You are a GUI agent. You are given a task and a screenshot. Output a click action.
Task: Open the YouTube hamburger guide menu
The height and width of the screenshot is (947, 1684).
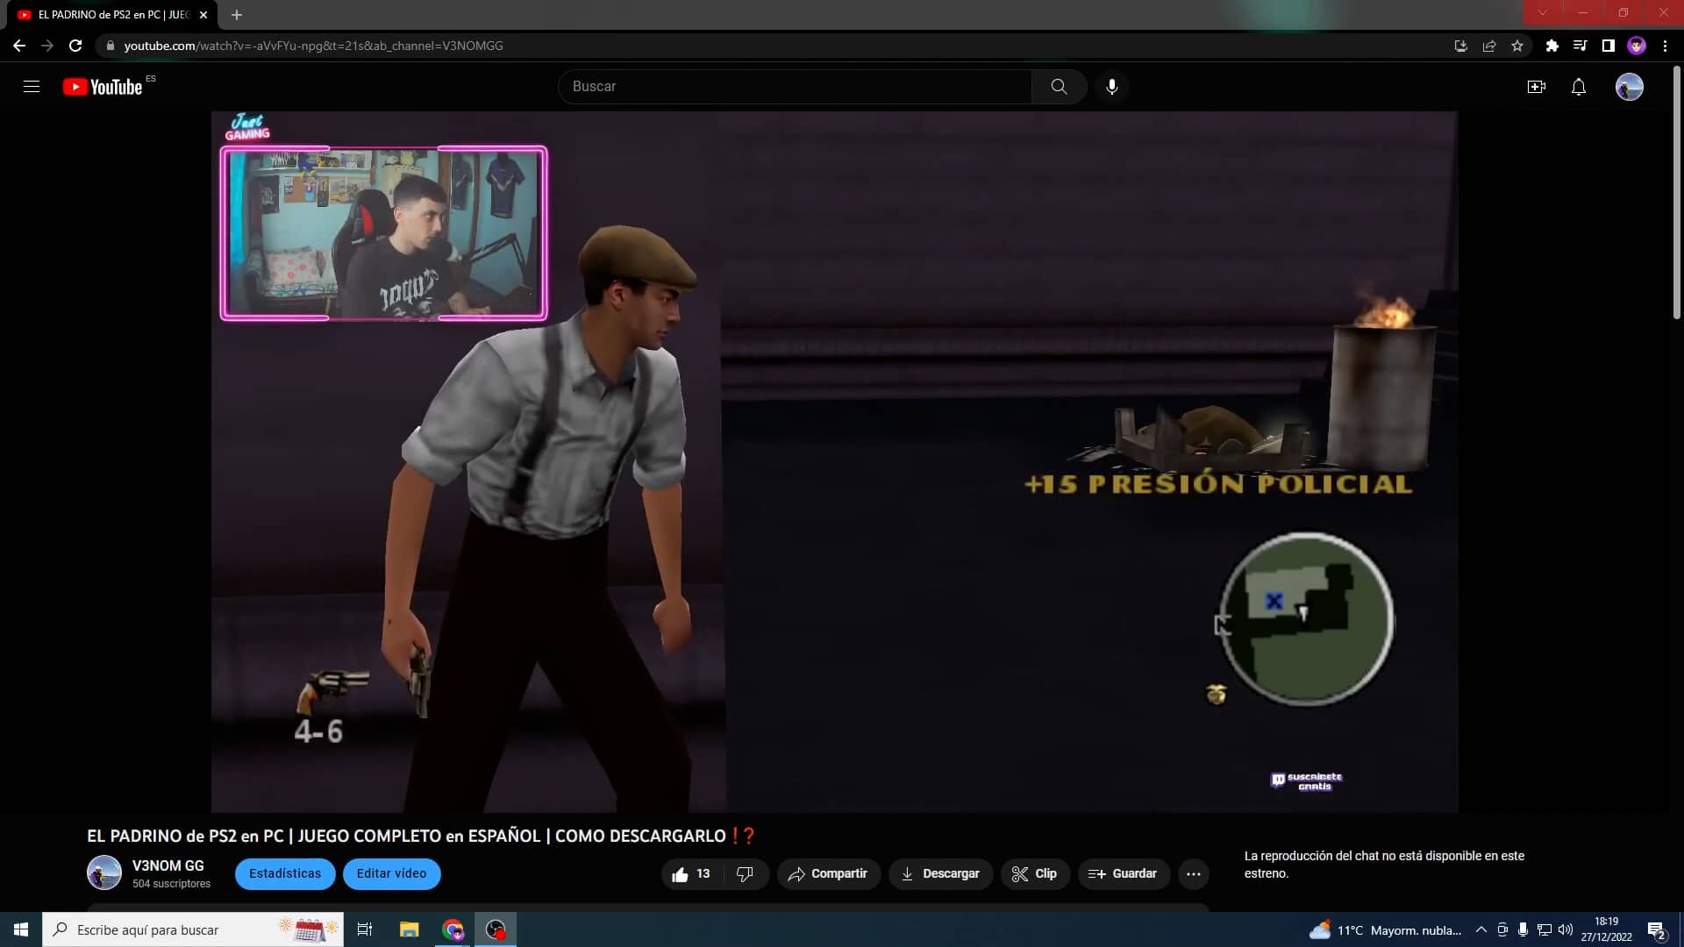point(32,86)
